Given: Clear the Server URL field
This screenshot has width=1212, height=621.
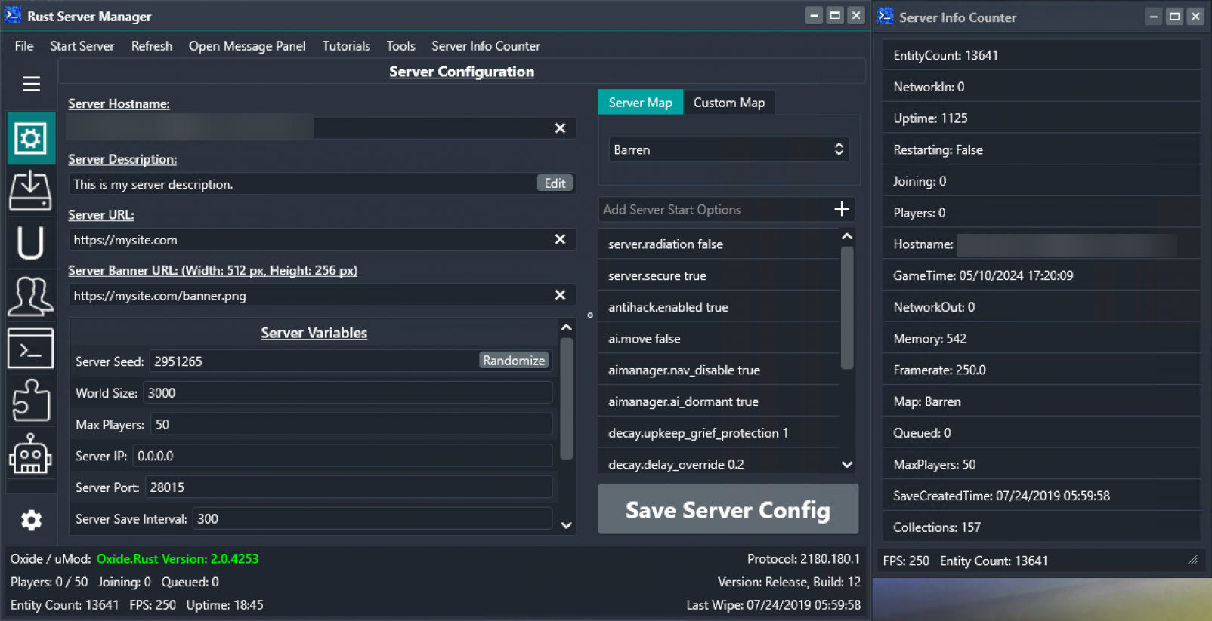Looking at the screenshot, I should (560, 239).
